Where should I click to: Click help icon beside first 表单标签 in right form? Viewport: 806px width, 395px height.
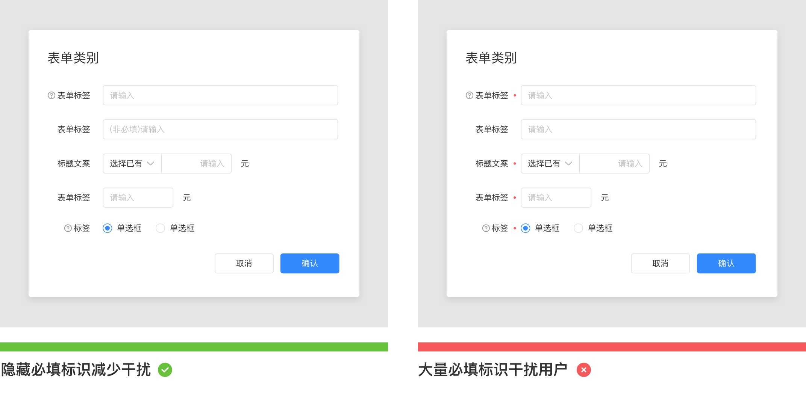coord(470,95)
